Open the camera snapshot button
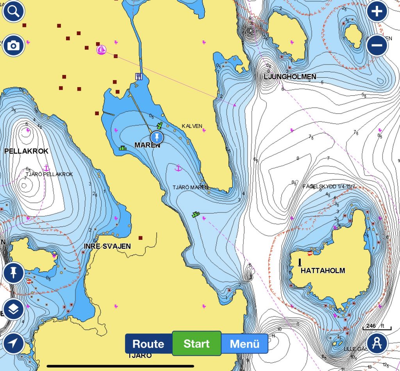Image resolution: width=400 pixels, height=371 pixels. (13, 46)
